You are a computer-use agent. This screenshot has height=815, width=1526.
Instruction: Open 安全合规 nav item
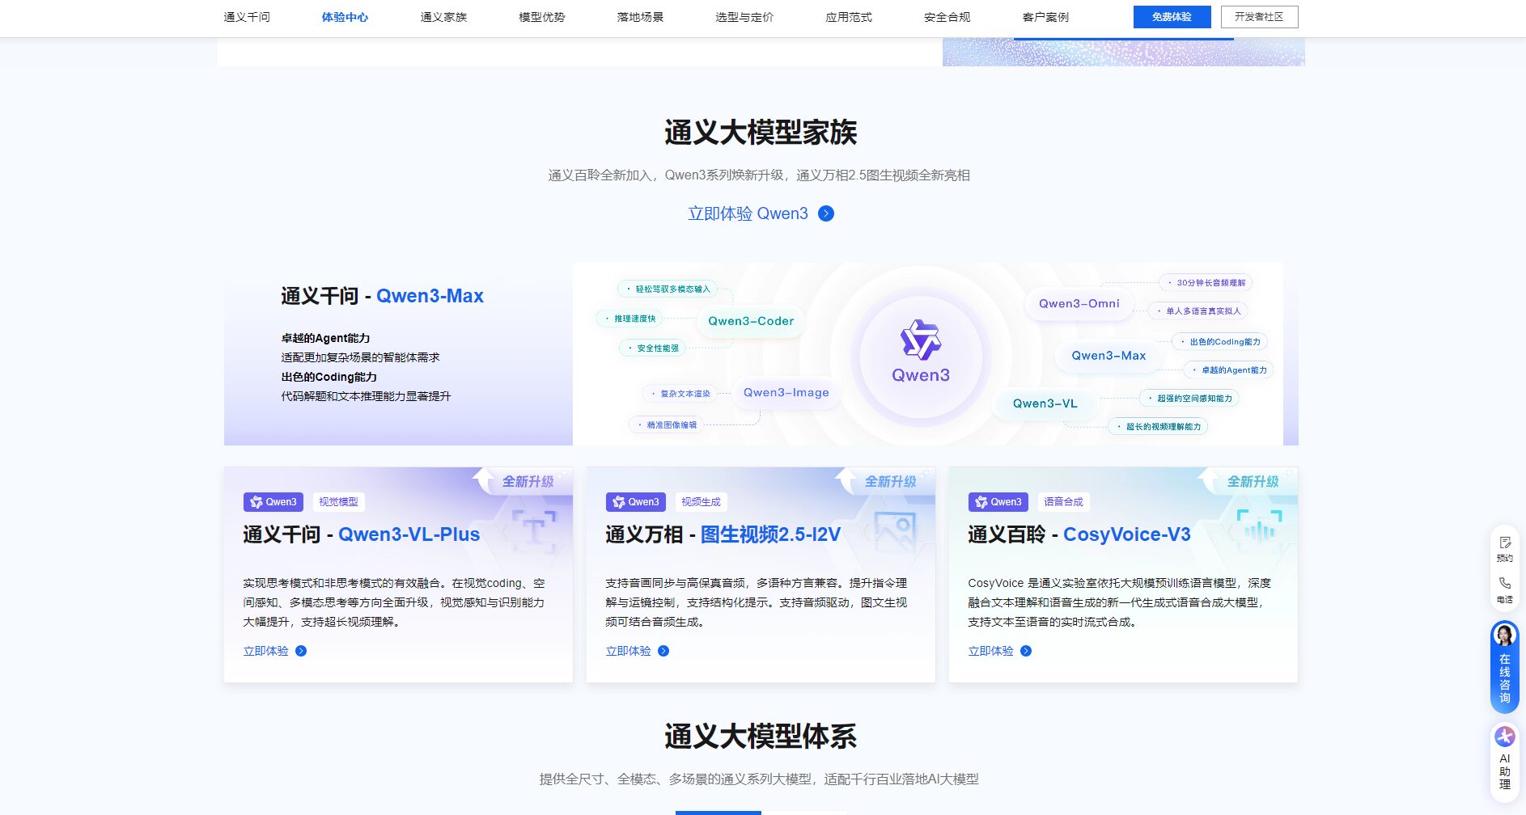pos(947,17)
